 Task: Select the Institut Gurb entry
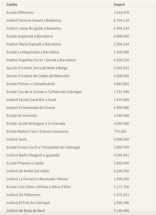coord(17,139)
